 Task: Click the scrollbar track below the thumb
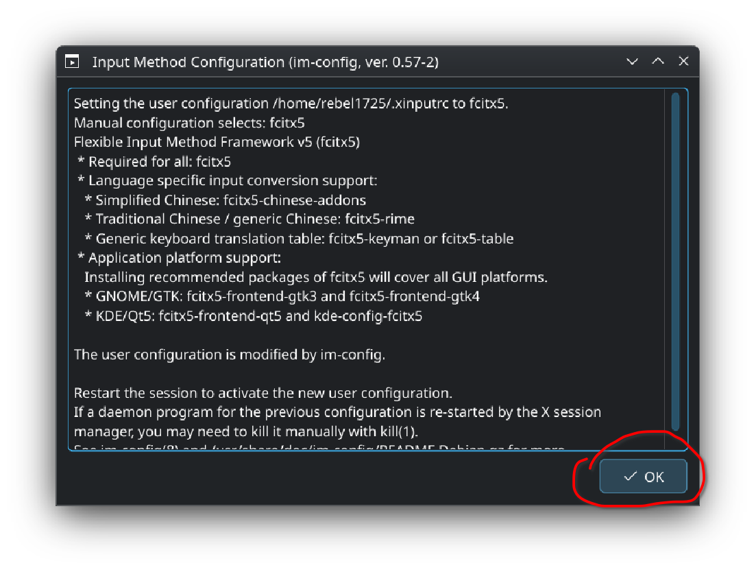tap(675, 439)
